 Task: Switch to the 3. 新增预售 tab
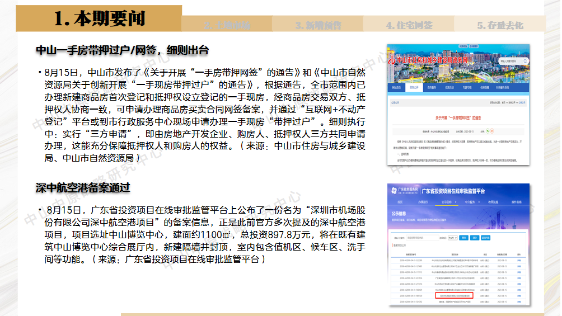pyautogui.click(x=318, y=25)
